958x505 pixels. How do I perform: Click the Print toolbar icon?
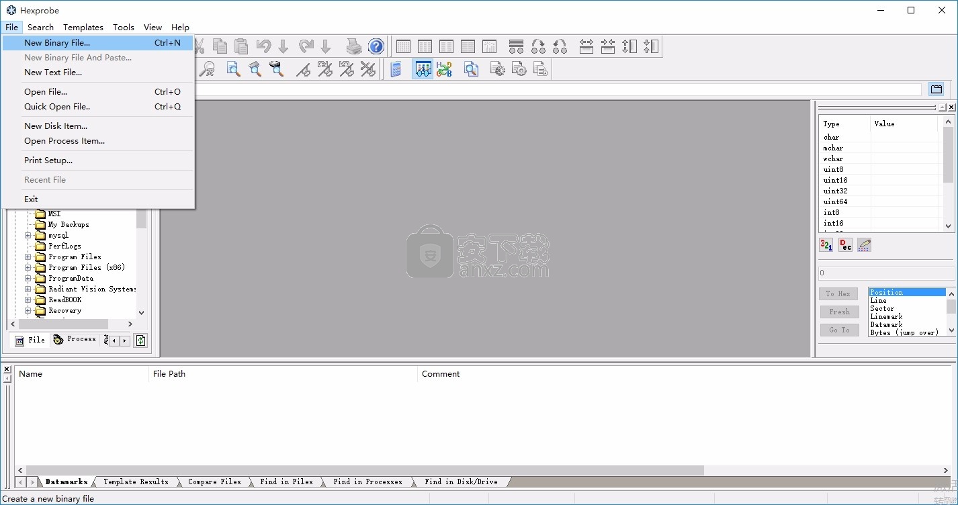(354, 46)
